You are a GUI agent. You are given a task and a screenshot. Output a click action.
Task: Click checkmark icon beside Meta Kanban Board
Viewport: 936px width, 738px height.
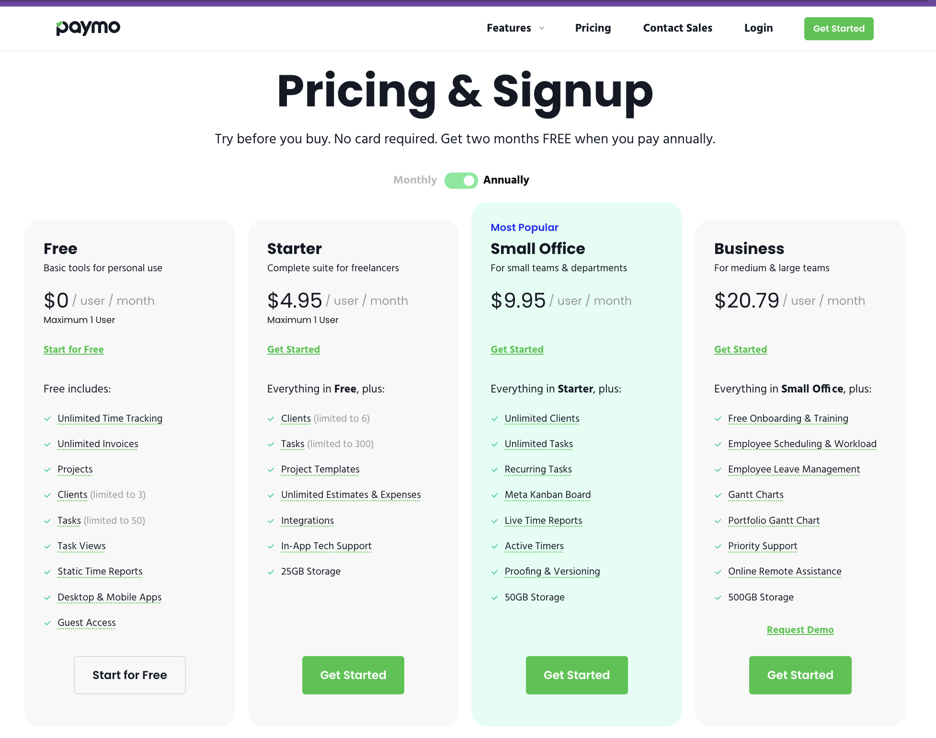point(494,495)
